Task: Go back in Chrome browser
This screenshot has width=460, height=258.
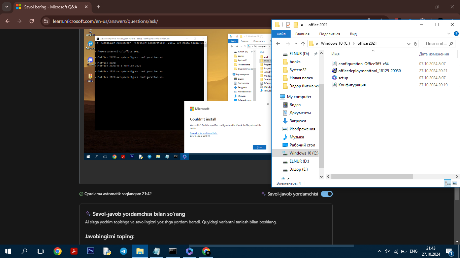Action: pos(7,21)
